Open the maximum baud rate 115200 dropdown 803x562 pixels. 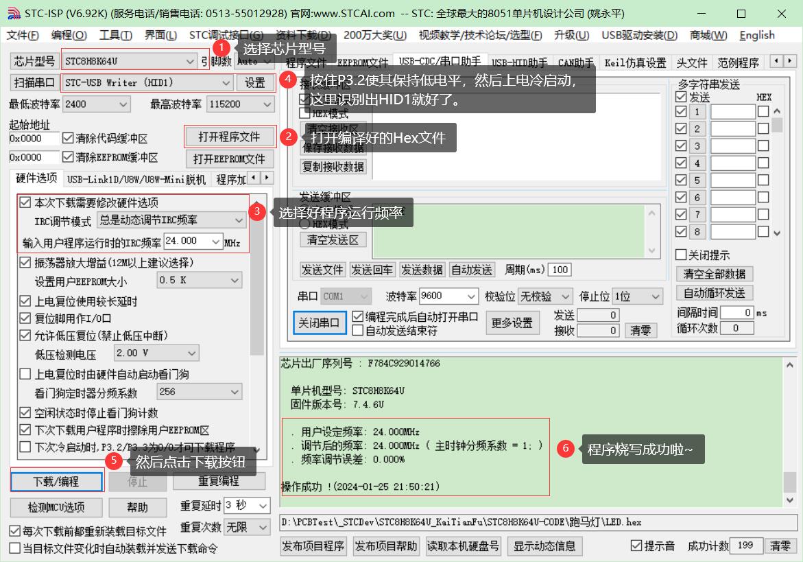coord(267,104)
